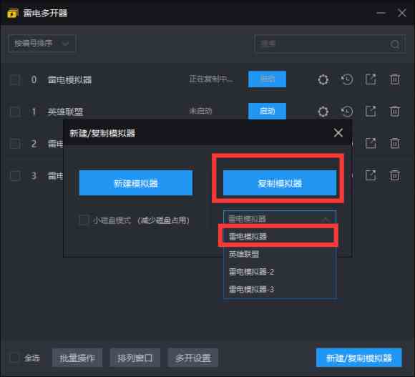Viewport: 415px width, 377px height.
Task: Open settings gear for 英雄联盟 row
Action: (x=323, y=112)
